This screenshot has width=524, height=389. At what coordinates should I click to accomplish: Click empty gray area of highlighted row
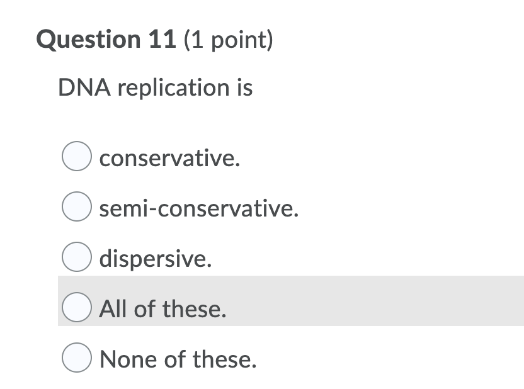(x=378, y=301)
